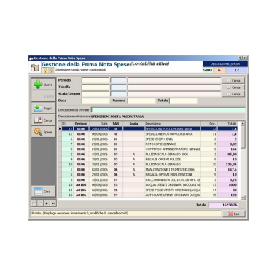
Task: Click the Numero input field
Action: tap(141, 101)
